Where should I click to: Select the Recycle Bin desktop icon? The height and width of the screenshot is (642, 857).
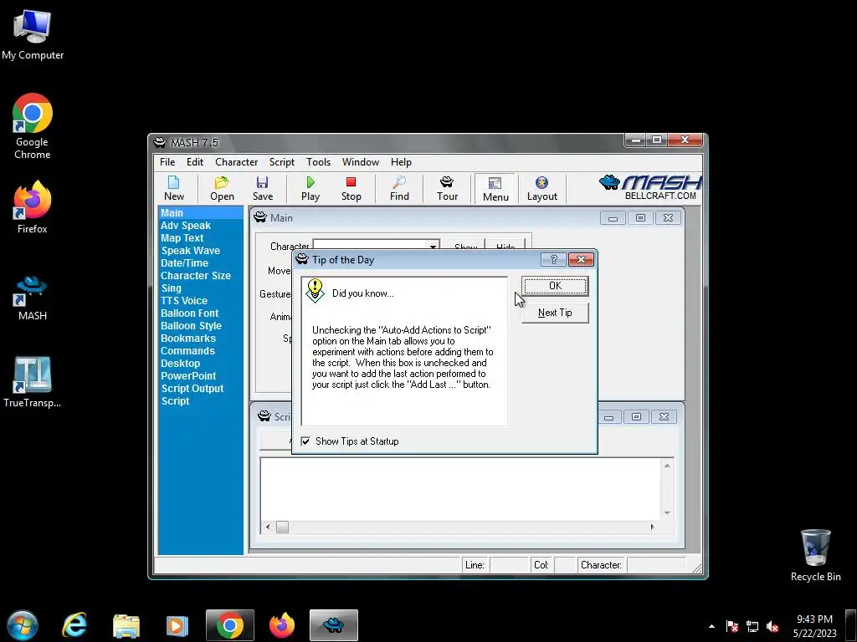[x=815, y=555]
